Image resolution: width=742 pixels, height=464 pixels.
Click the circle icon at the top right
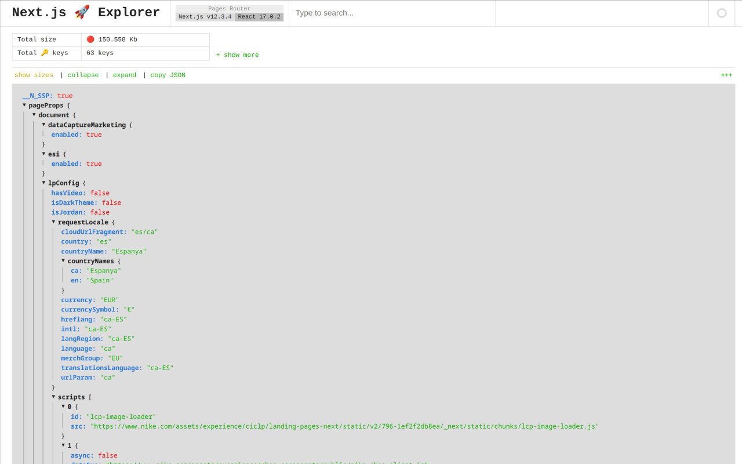pyautogui.click(x=723, y=12)
